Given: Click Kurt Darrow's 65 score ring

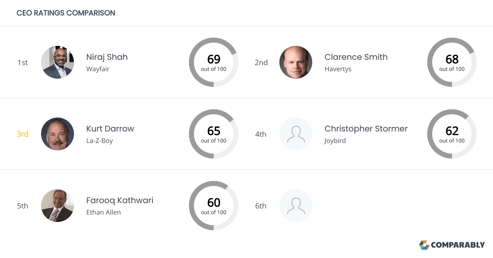Looking at the screenshot, I should pyautogui.click(x=214, y=134).
